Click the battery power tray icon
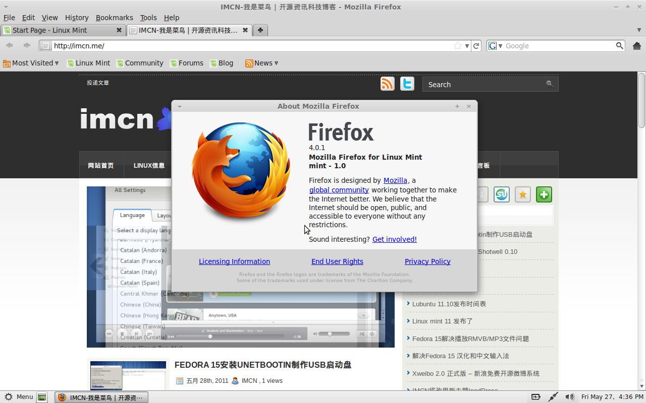The height and width of the screenshot is (403, 646). pyautogui.click(x=535, y=397)
